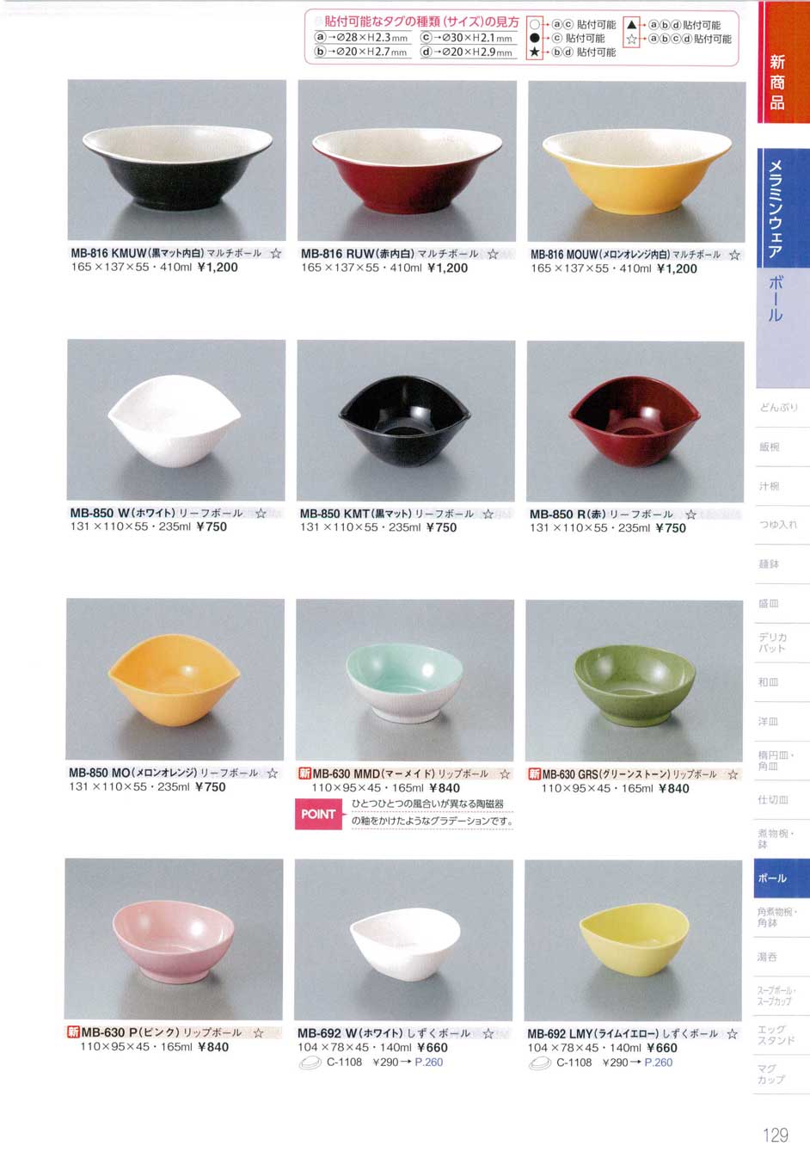Image resolution: width=810 pixels, height=1158 pixels.
Task: Click the red 新 badge on MB-630 MMD
Action: [304, 773]
